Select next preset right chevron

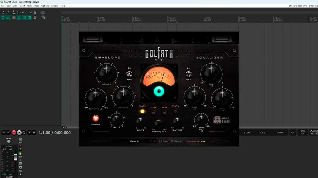point(154,142)
